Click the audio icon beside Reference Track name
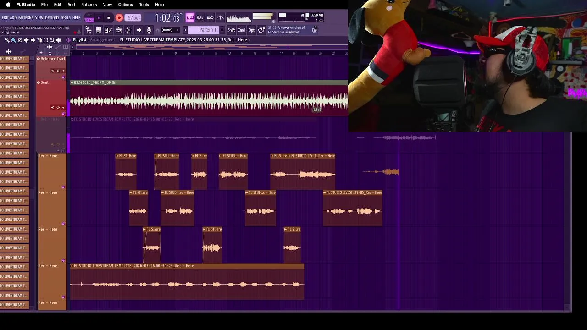 pyautogui.click(x=38, y=59)
